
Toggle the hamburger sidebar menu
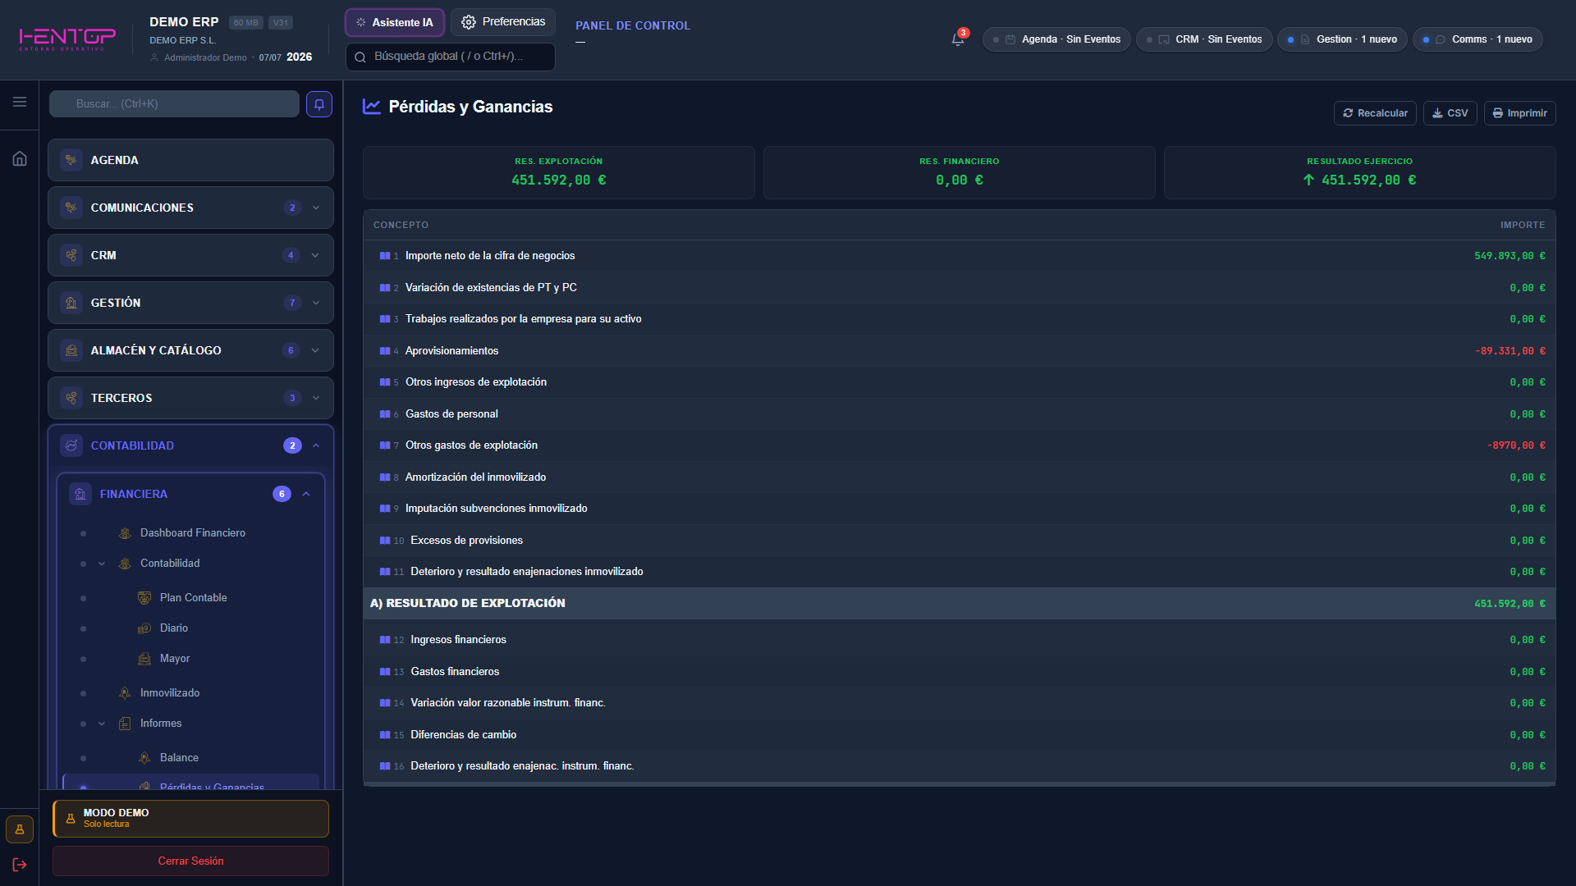click(x=20, y=102)
